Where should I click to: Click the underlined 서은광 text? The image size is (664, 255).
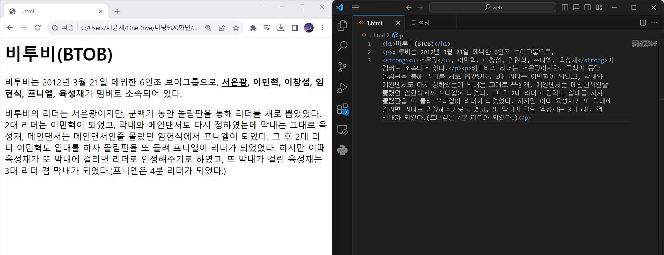point(234,82)
